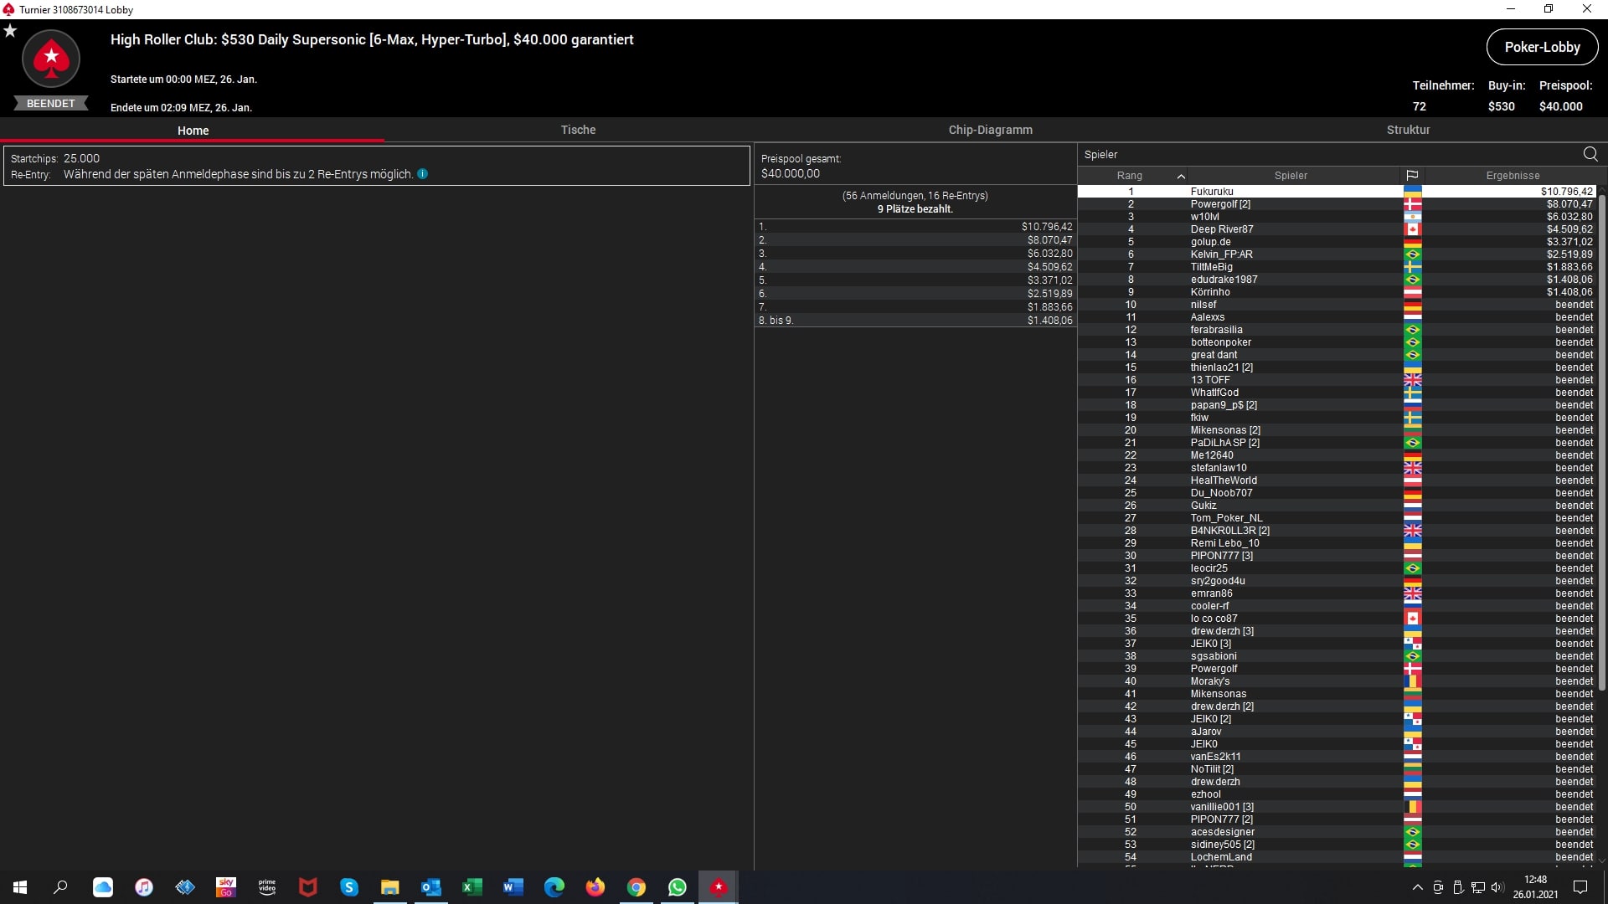Show hidden system tray icons

pyautogui.click(x=1417, y=887)
